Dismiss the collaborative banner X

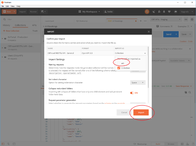point(190,49)
